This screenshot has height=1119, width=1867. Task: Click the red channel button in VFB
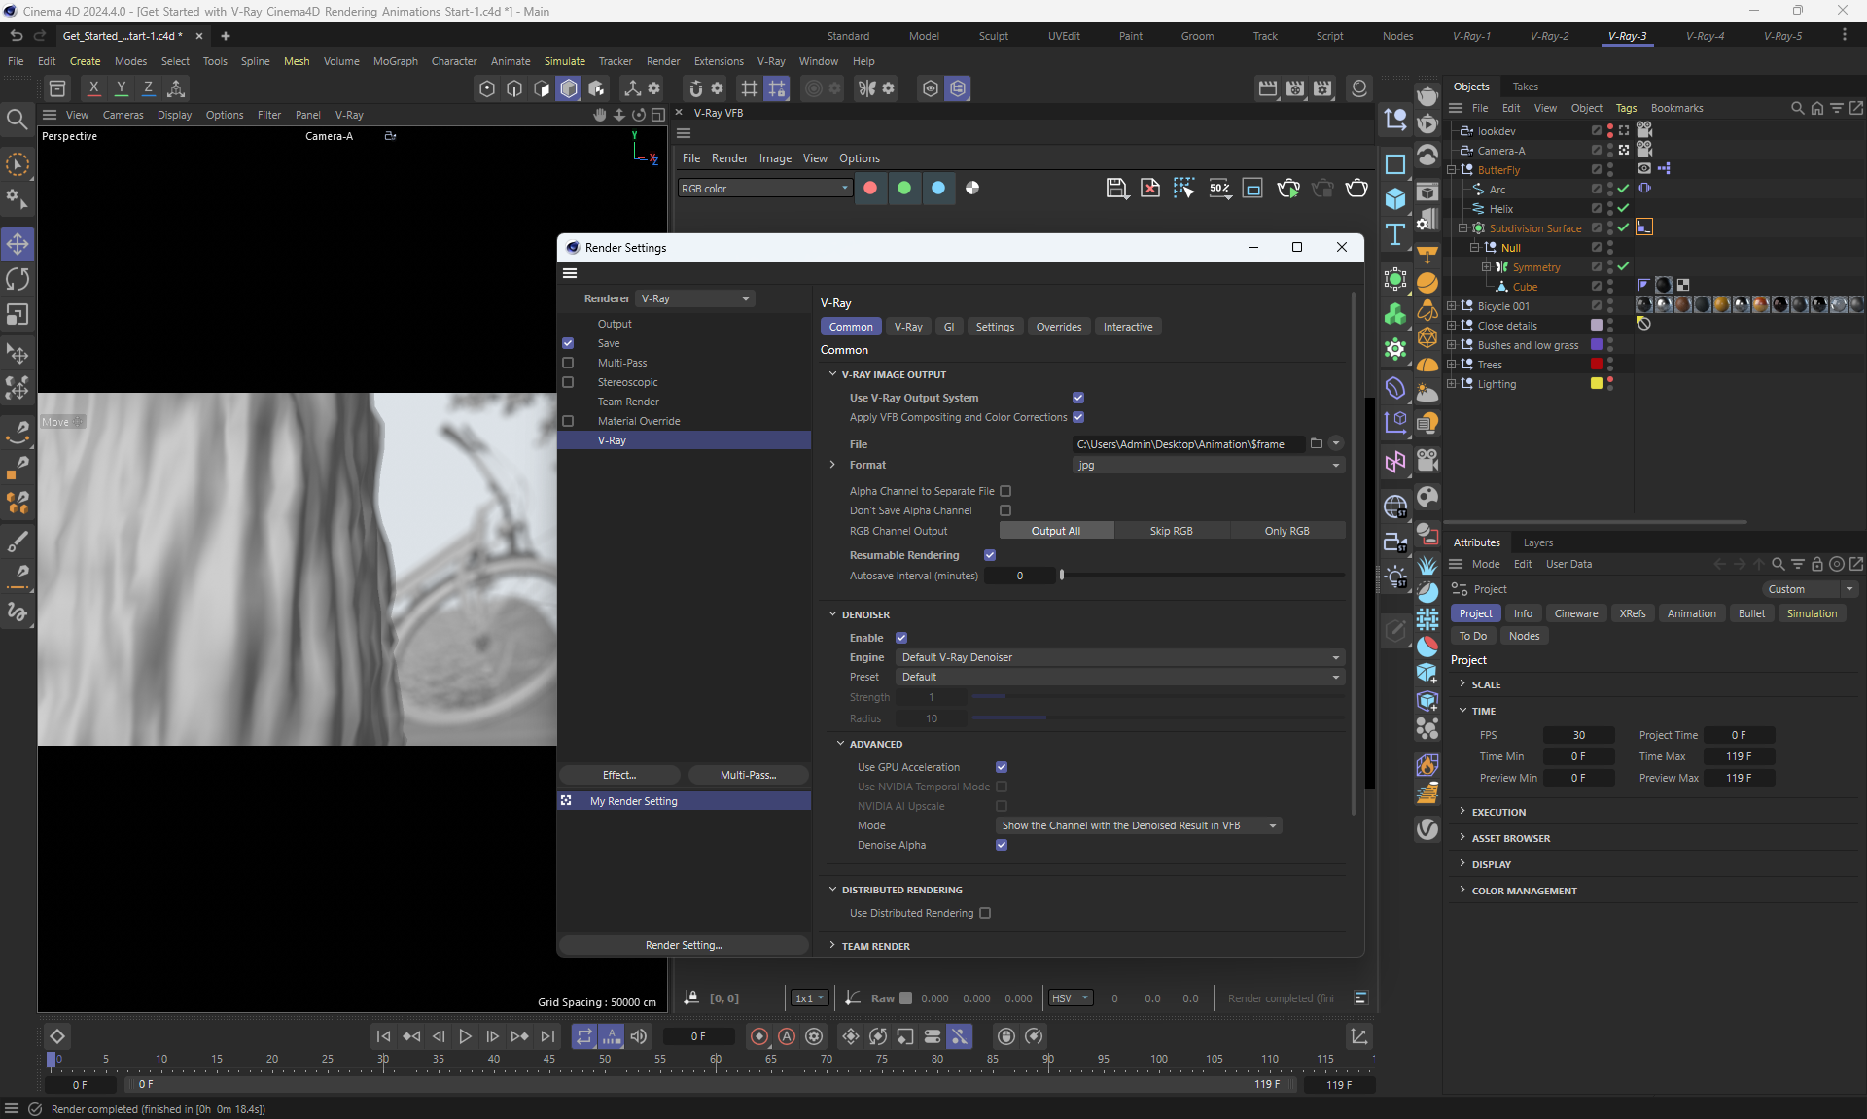[870, 188]
